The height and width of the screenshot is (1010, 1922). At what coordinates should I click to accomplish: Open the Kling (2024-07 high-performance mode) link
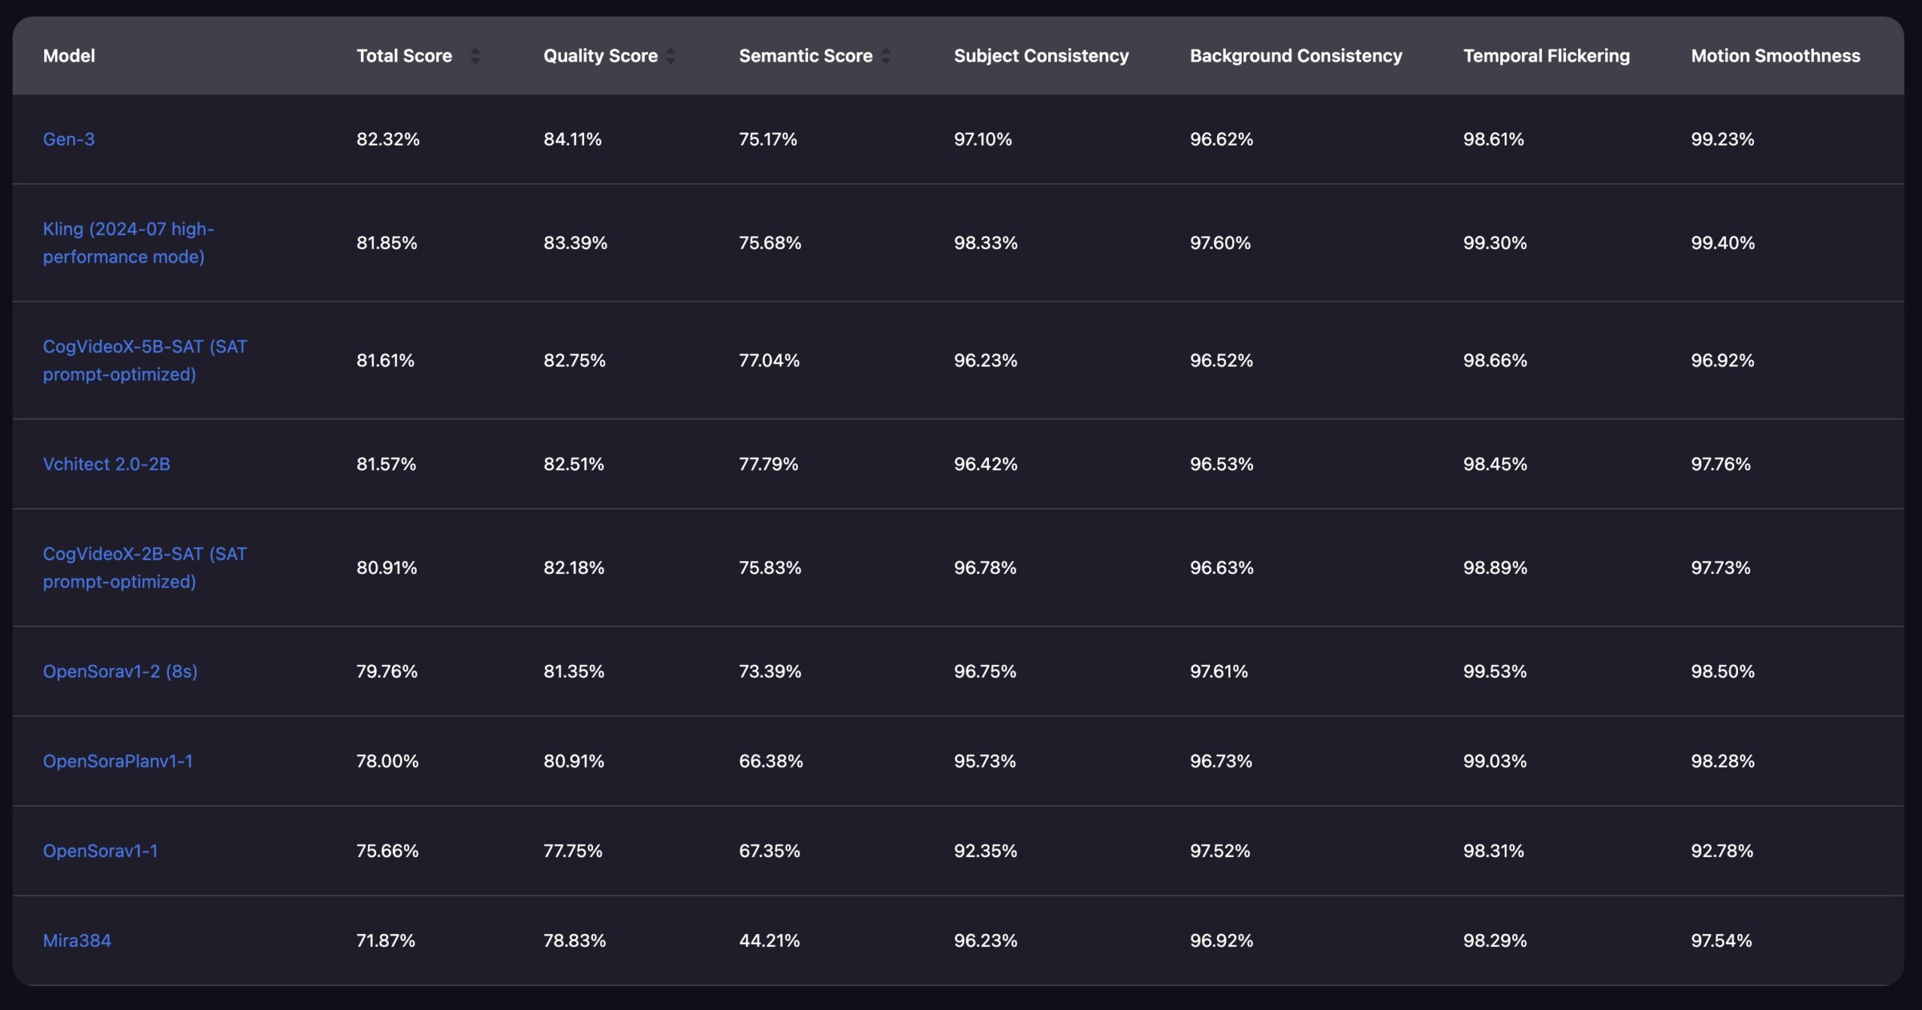click(x=128, y=242)
